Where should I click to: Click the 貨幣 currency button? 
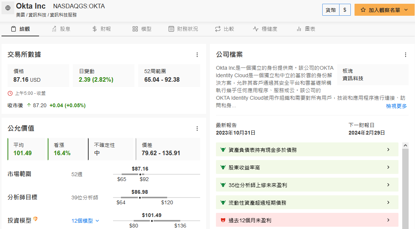tap(331, 10)
